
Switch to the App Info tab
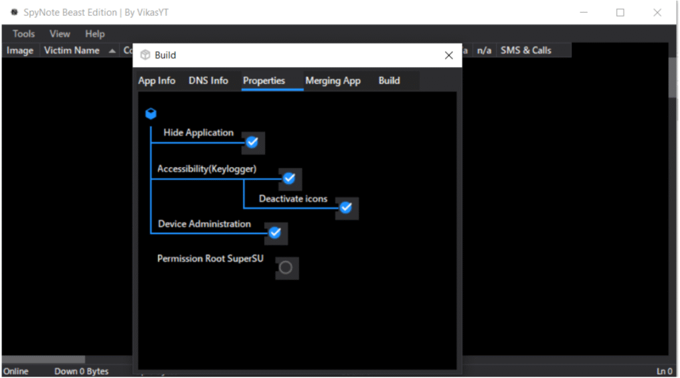coord(157,81)
